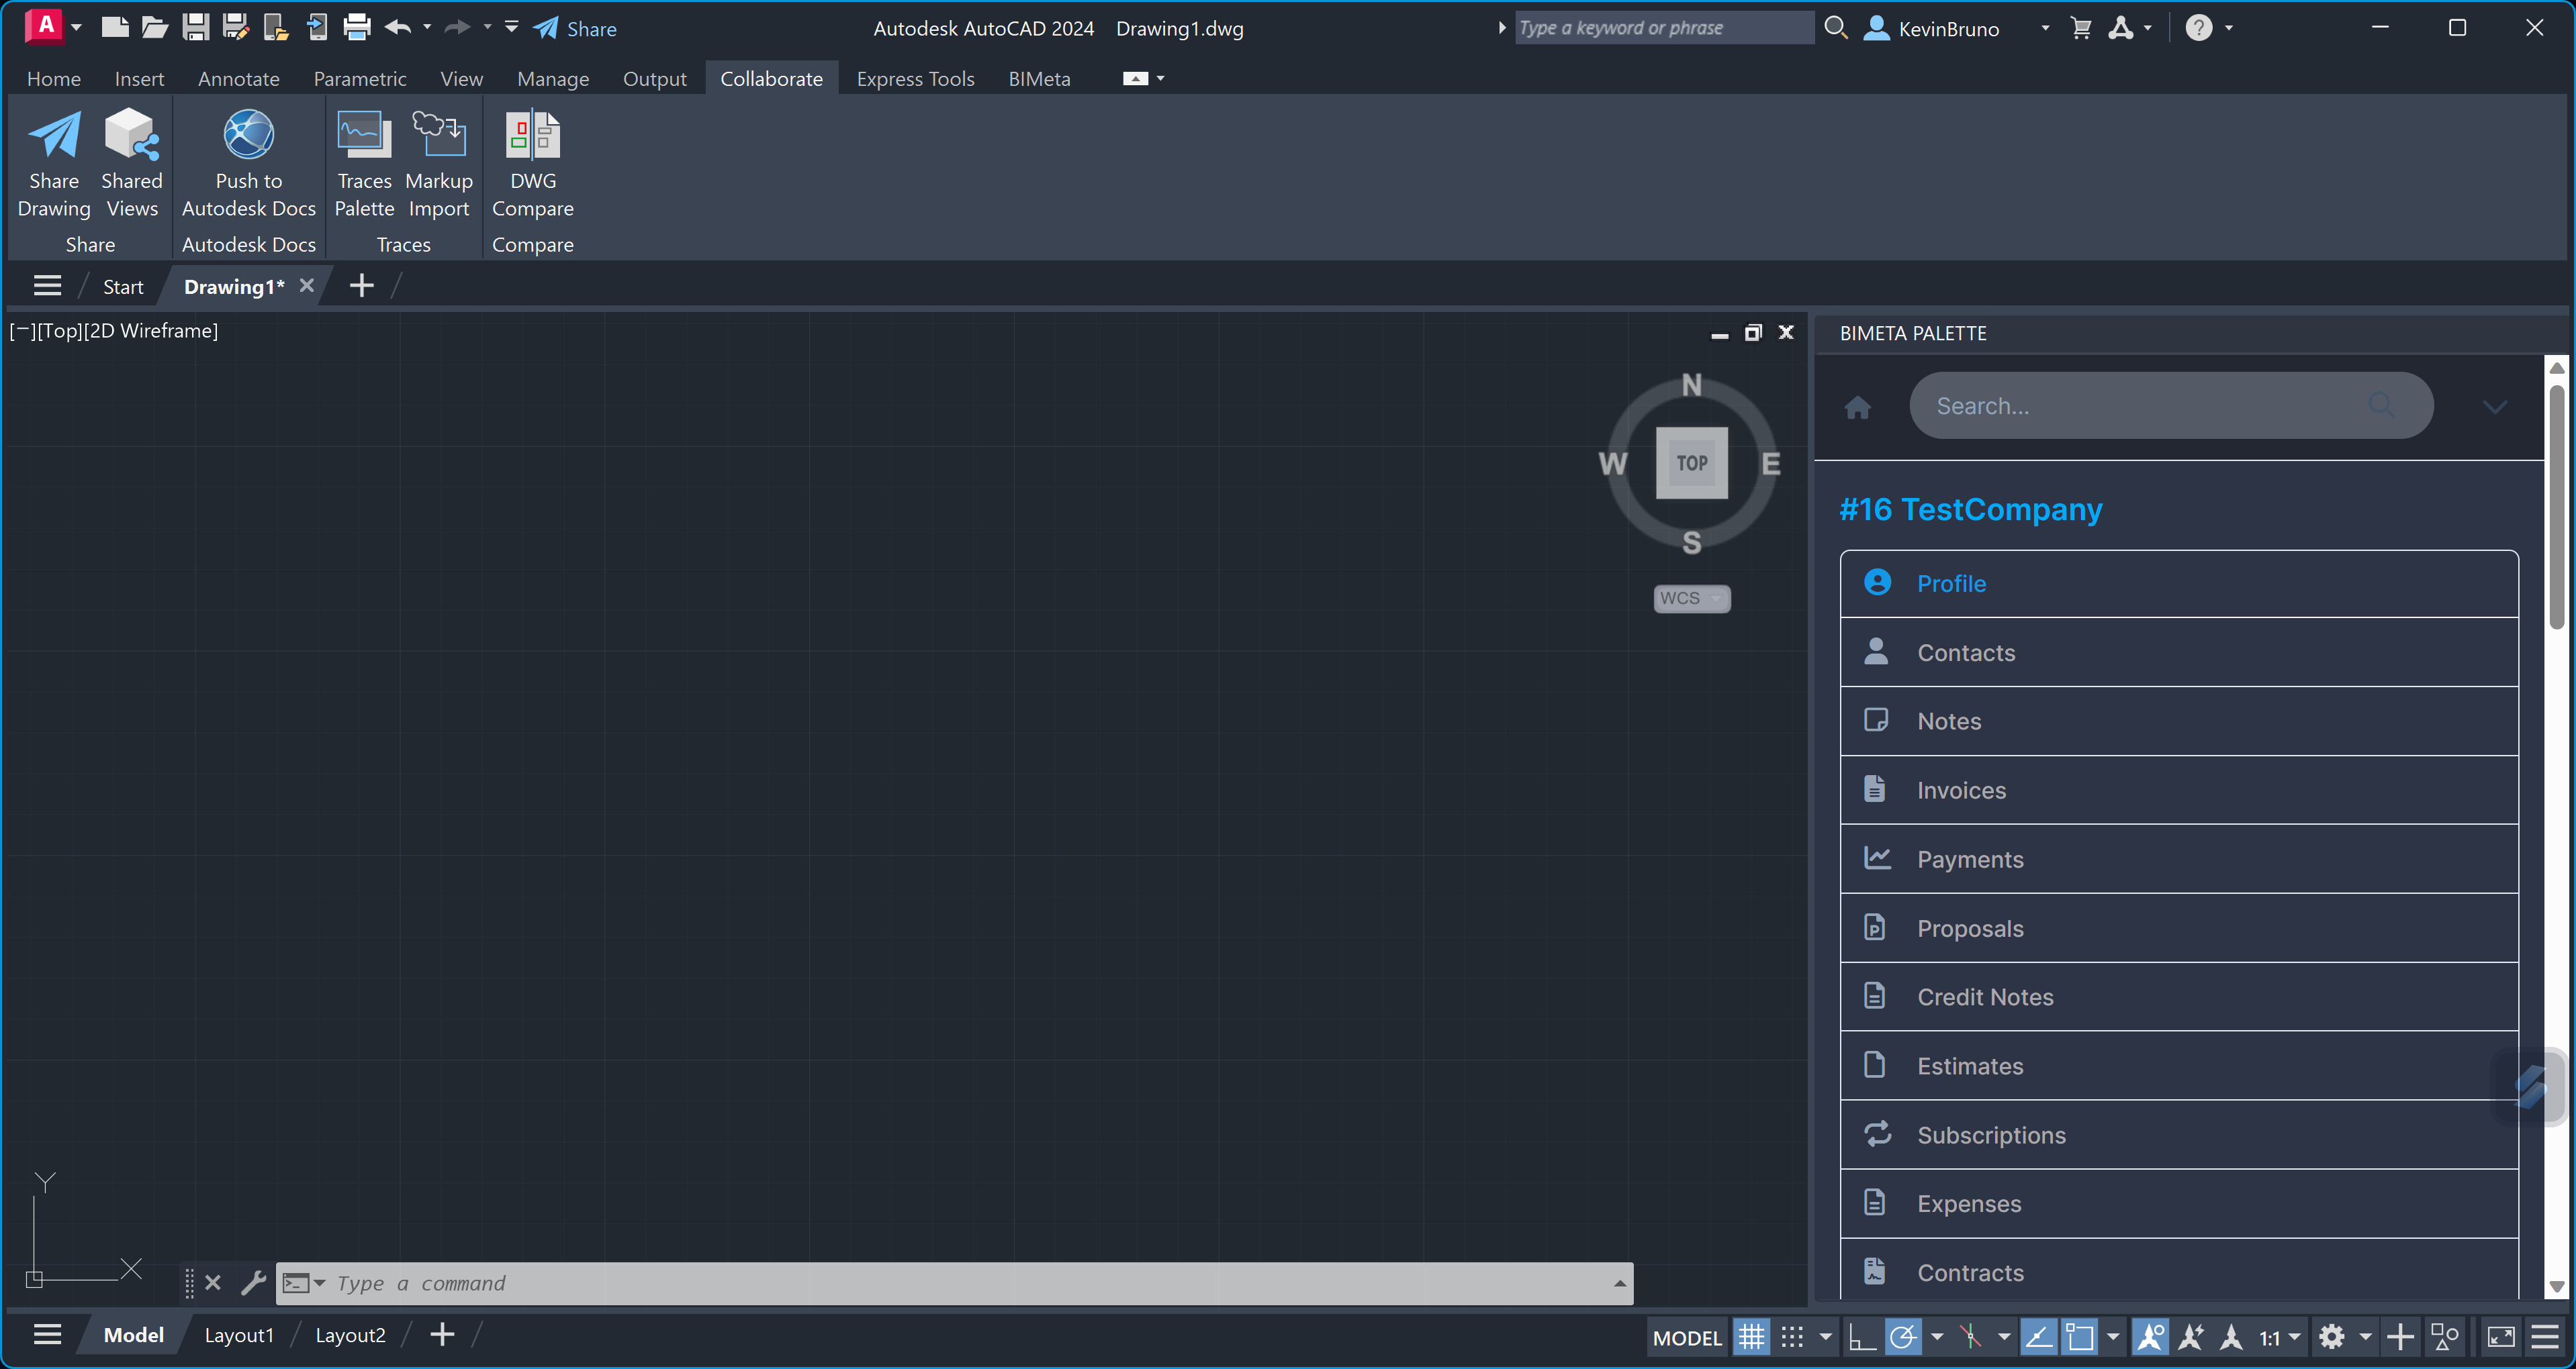This screenshot has width=2576, height=1369.
Task: Toggle Object Snap Tracking
Action: [2038, 1336]
